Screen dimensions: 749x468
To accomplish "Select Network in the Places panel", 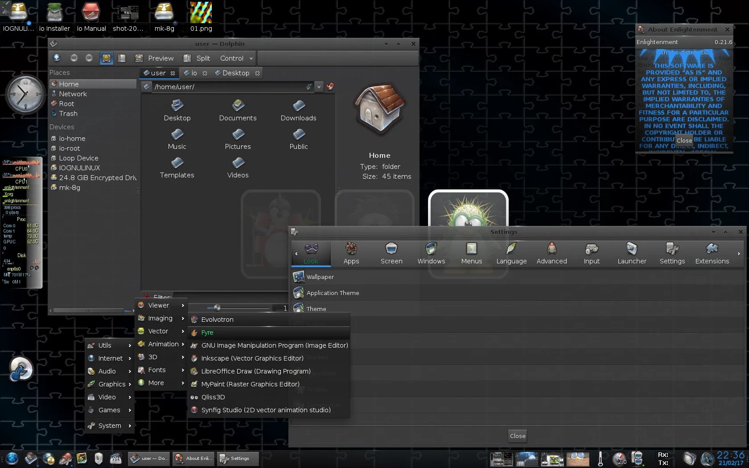I will point(93,94).
